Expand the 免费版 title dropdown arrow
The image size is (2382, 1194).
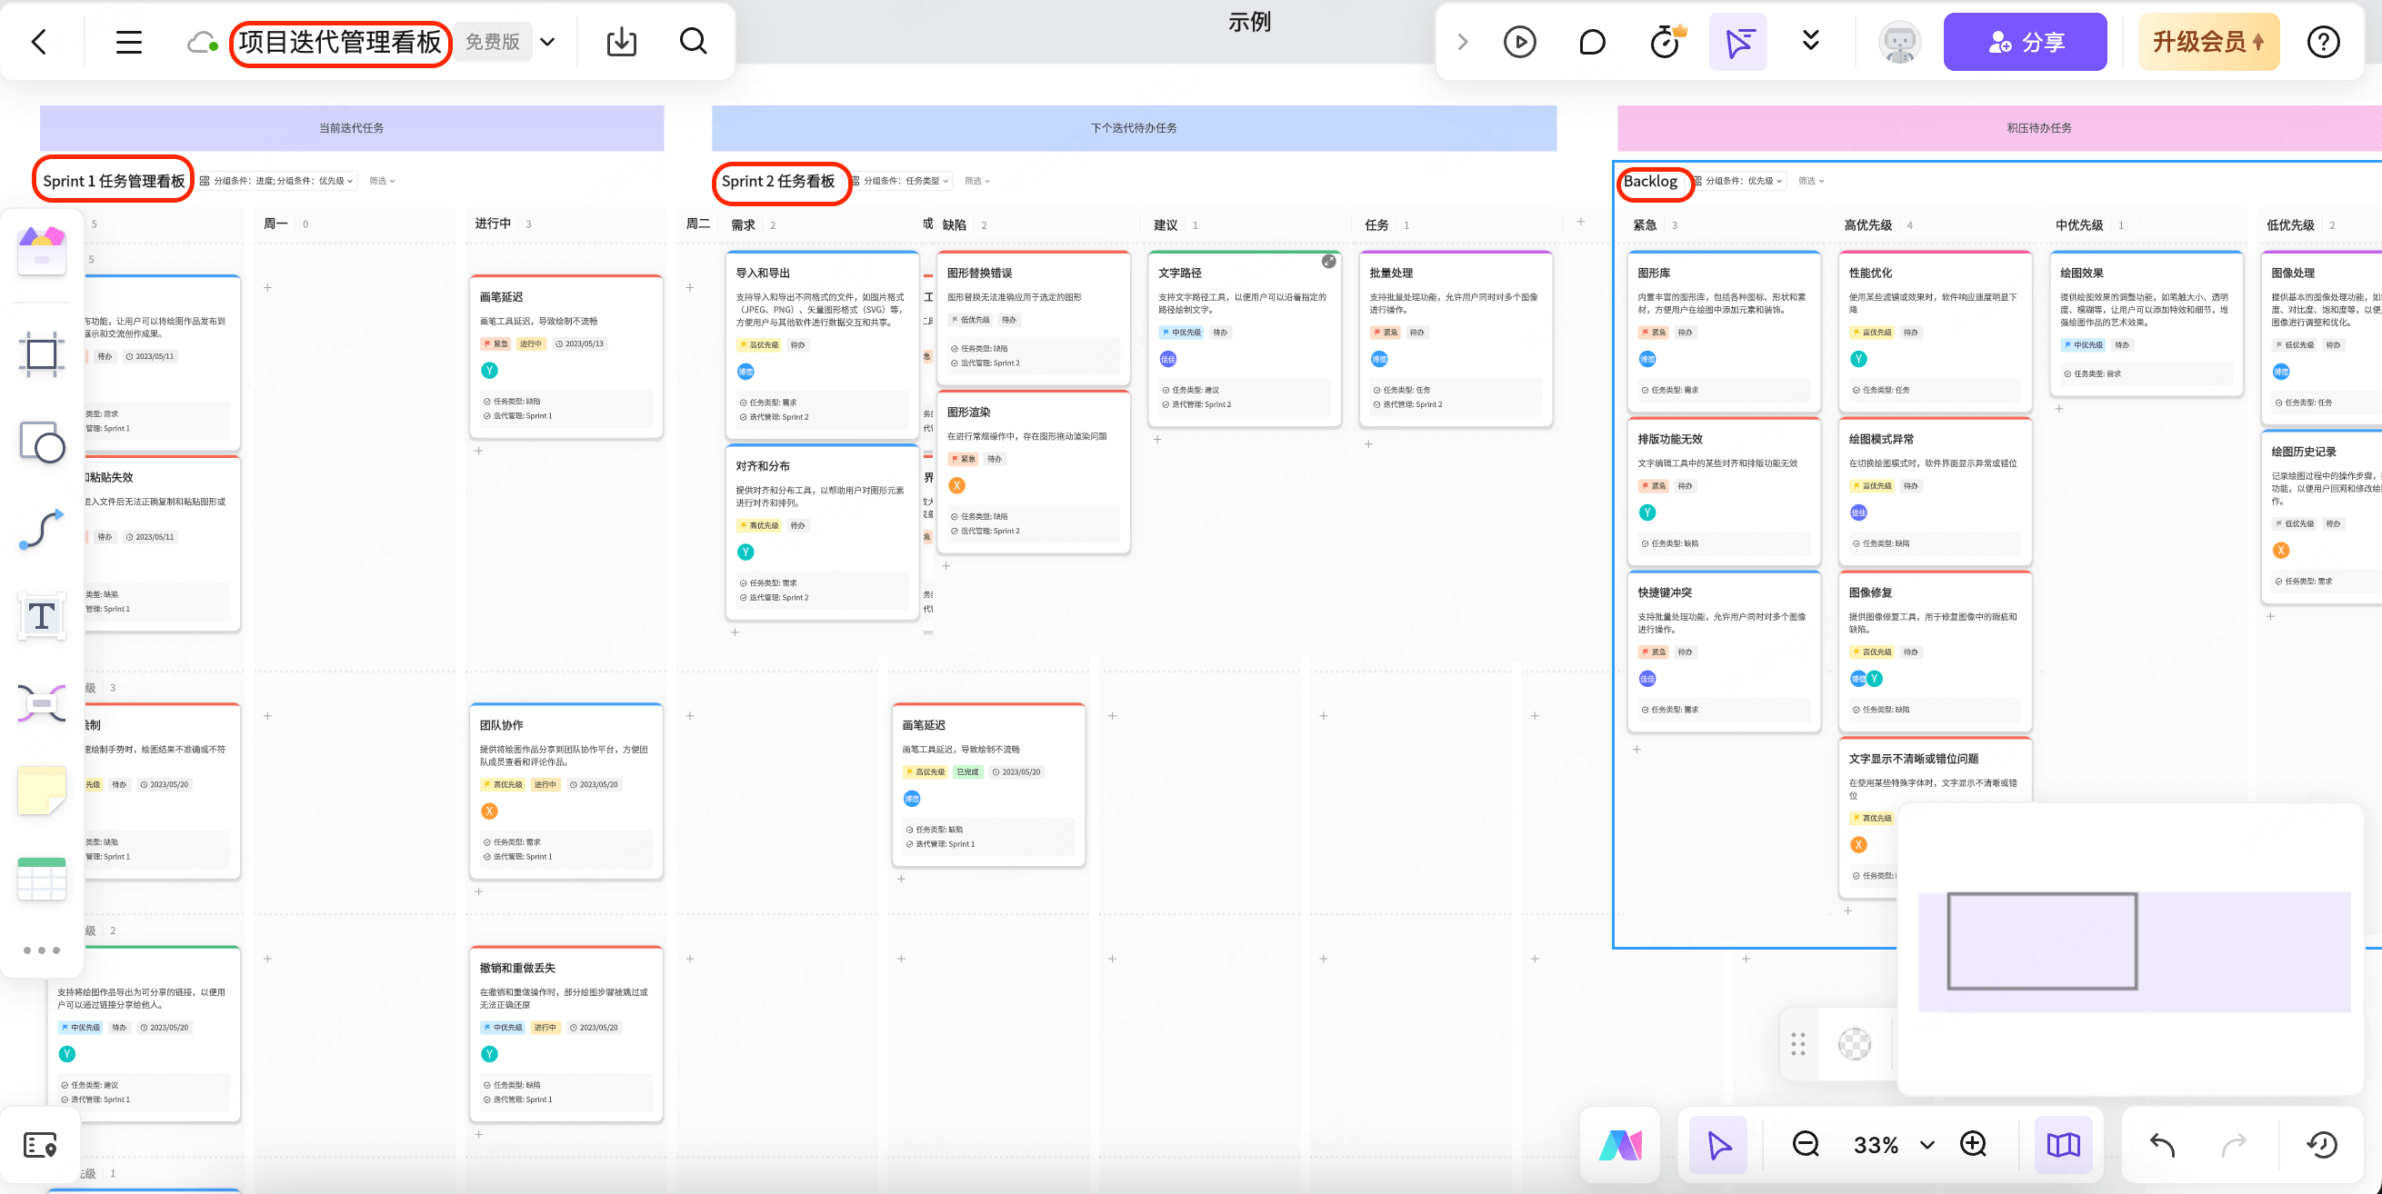(547, 43)
